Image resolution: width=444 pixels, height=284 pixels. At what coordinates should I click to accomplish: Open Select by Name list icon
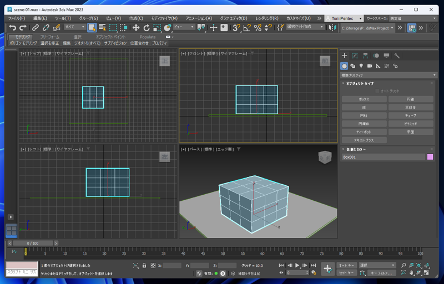click(x=102, y=27)
